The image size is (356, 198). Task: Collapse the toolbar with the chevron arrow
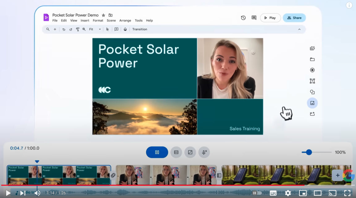point(299,29)
